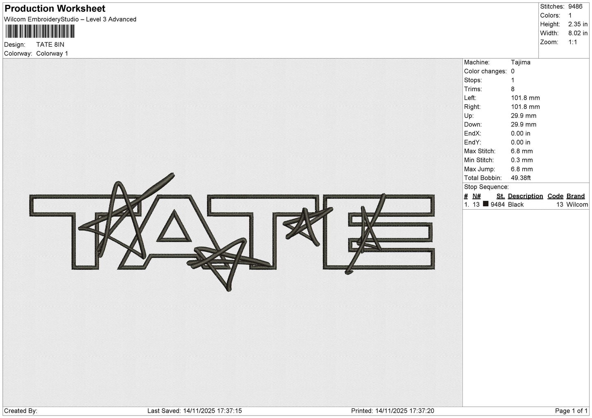The image size is (592, 418).
Task: Click the 'Last Saved' timestamp in footer
Action: 195,411
